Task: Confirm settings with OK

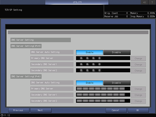Action: click(x=138, y=110)
